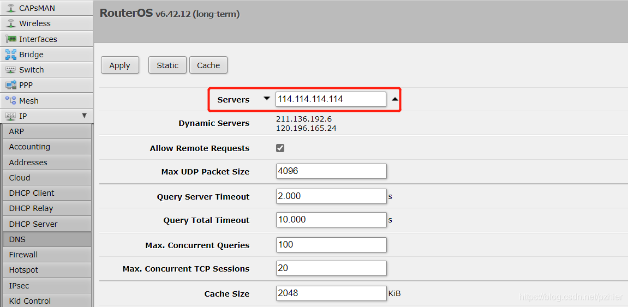Screen dimensions: 628x307
Task: Select the DNS submenu item
Action: (46, 239)
